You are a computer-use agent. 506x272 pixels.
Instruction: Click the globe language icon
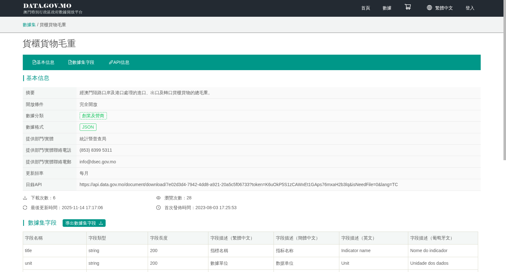tap(429, 8)
